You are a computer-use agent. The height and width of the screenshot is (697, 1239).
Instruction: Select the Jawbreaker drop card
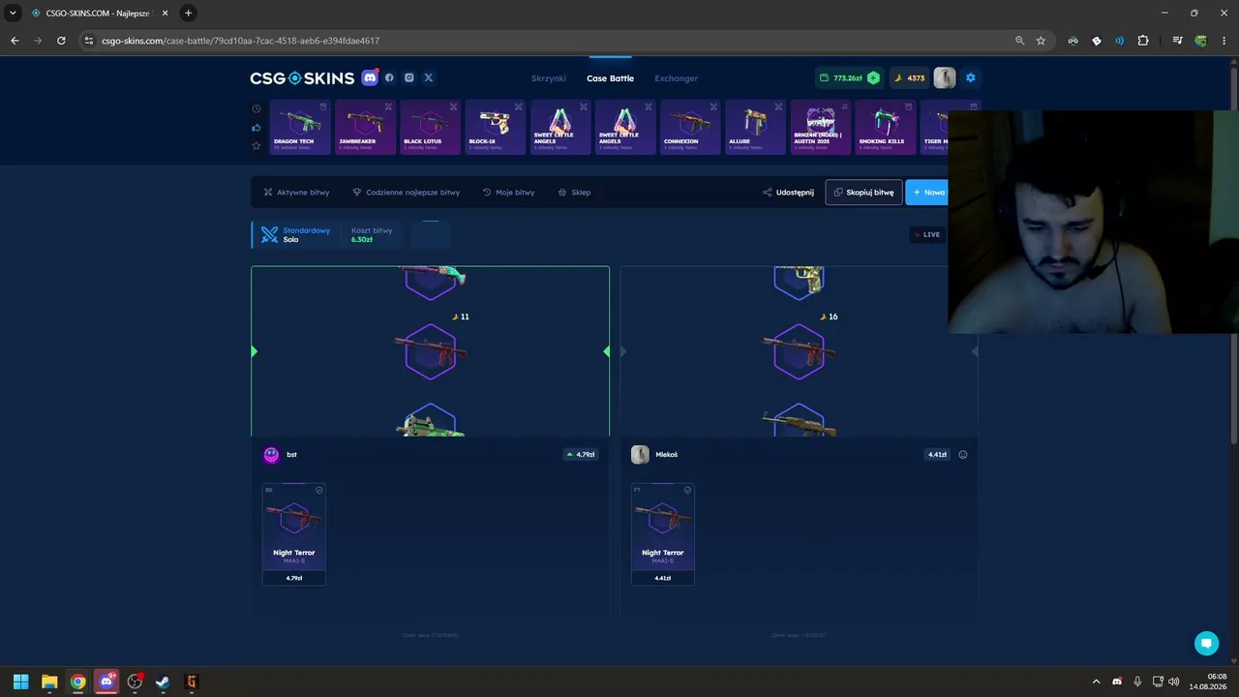click(365, 127)
